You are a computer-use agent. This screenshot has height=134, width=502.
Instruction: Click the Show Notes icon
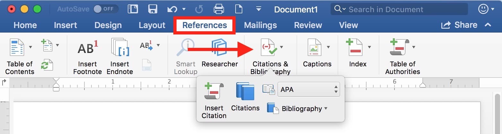147,65
